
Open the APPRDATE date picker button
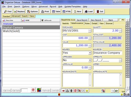(x=120, y=60)
